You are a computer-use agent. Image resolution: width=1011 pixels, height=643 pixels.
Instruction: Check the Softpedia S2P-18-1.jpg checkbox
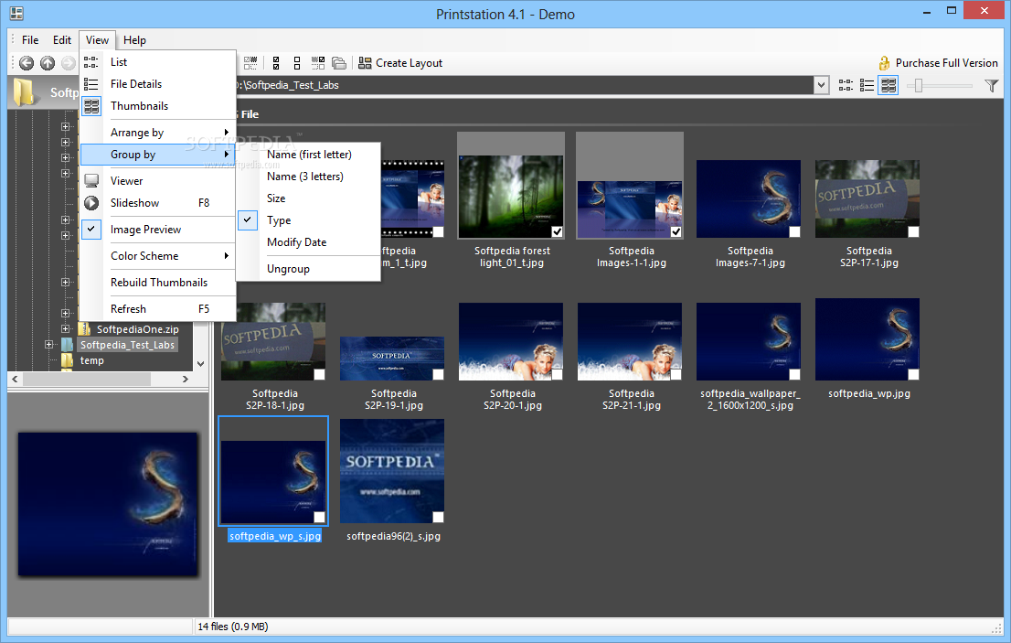tap(319, 374)
